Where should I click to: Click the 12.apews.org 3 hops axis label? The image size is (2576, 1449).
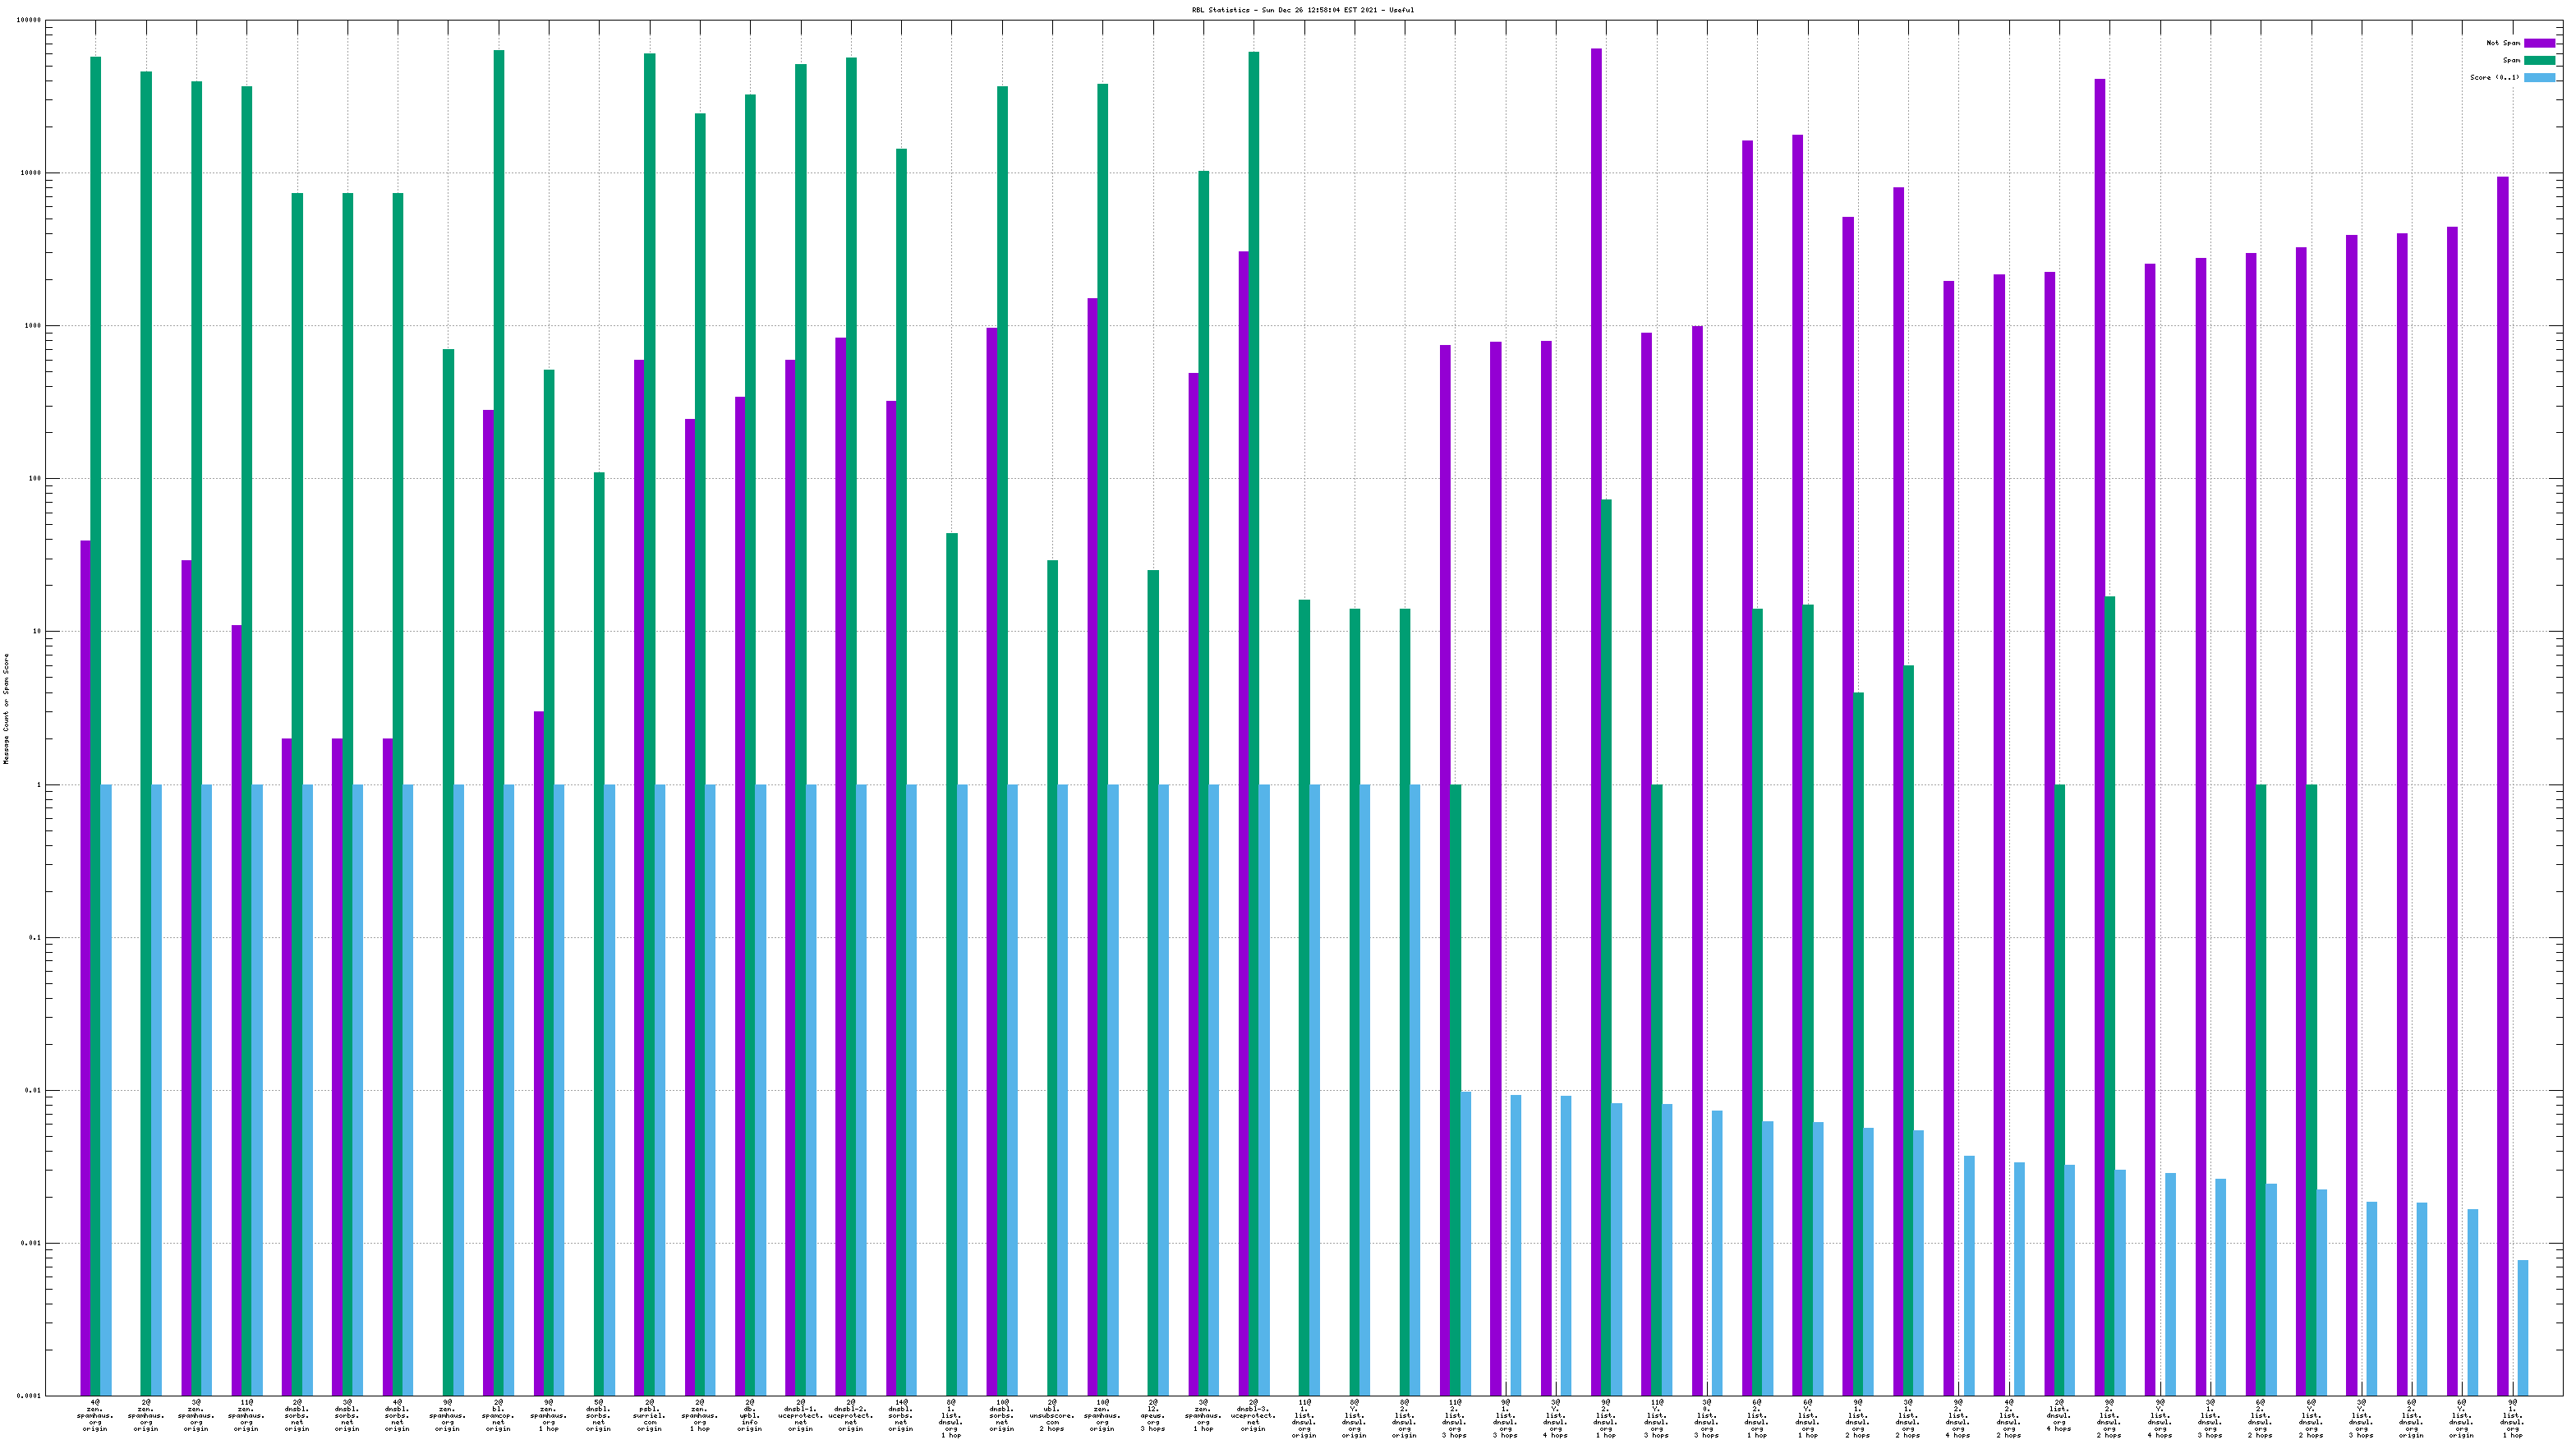pos(1153,1416)
